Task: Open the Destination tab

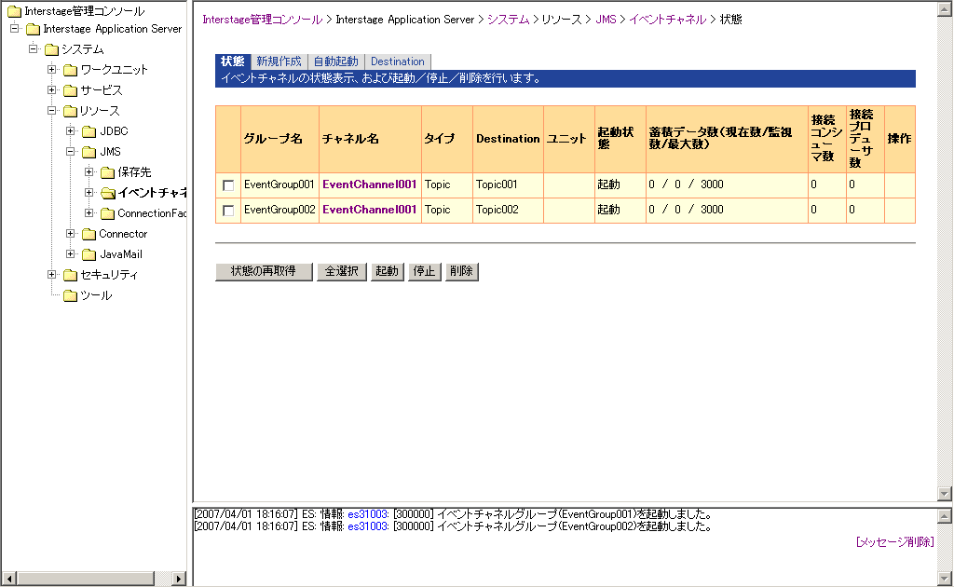Action: click(x=397, y=61)
